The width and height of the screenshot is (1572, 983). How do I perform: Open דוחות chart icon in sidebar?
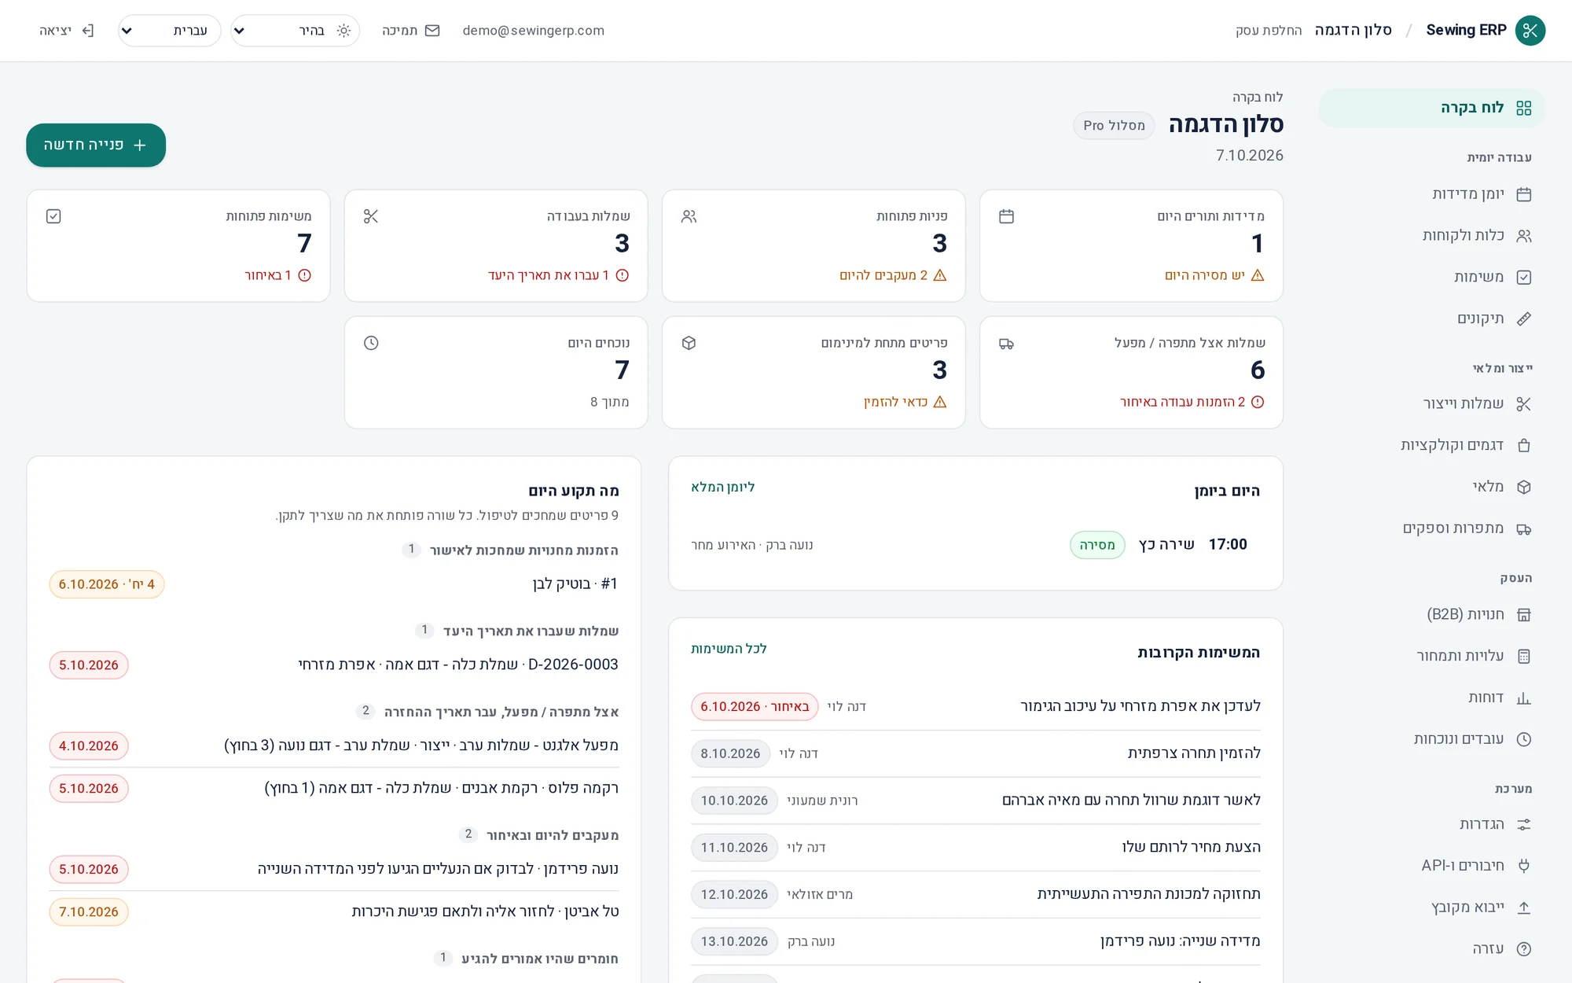tap(1523, 698)
